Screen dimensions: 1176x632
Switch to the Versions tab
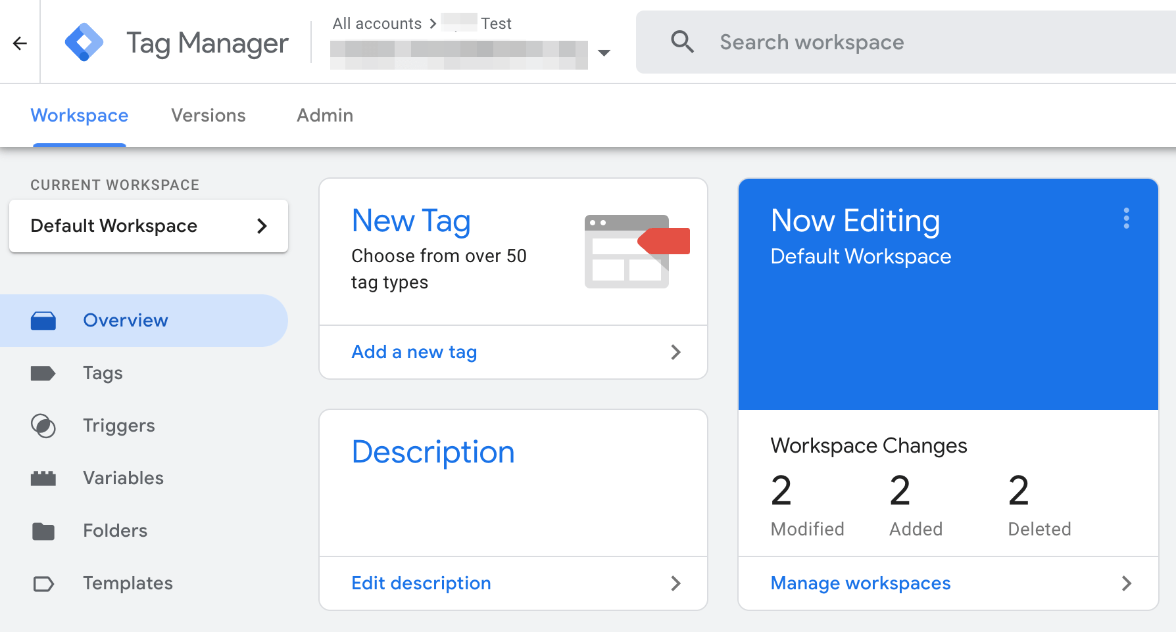pyautogui.click(x=208, y=116)
